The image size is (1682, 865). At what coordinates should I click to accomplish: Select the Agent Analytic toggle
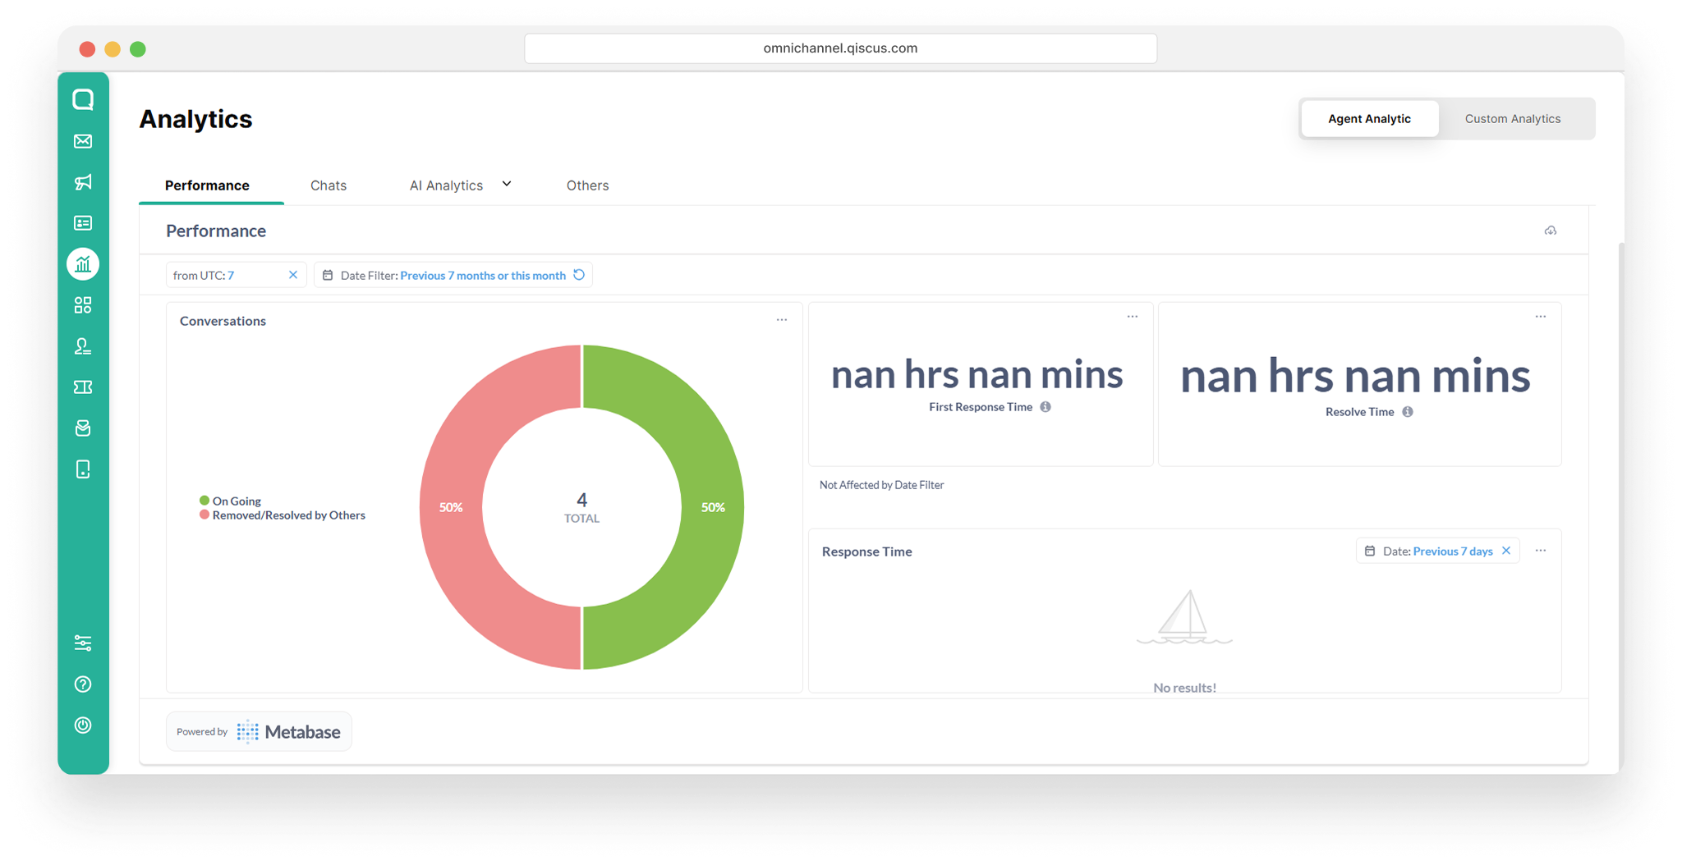[x=1369, y=119]
